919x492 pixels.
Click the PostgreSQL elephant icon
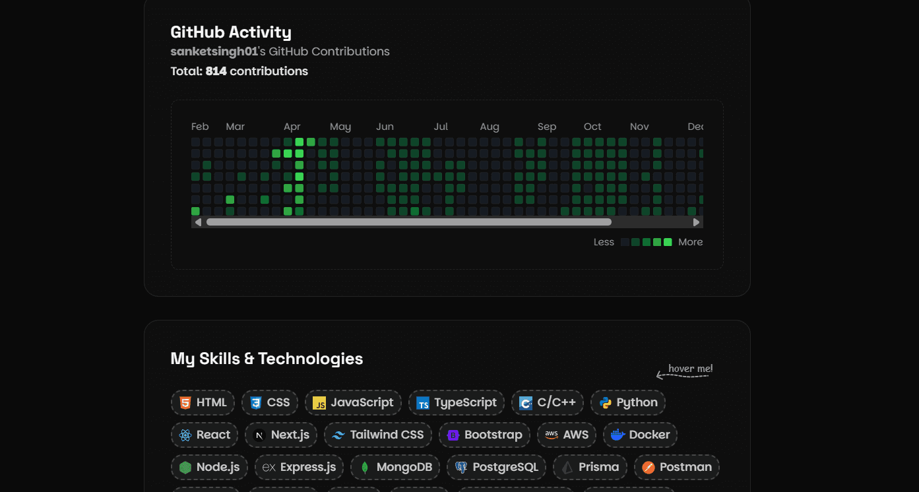(461, 468)
